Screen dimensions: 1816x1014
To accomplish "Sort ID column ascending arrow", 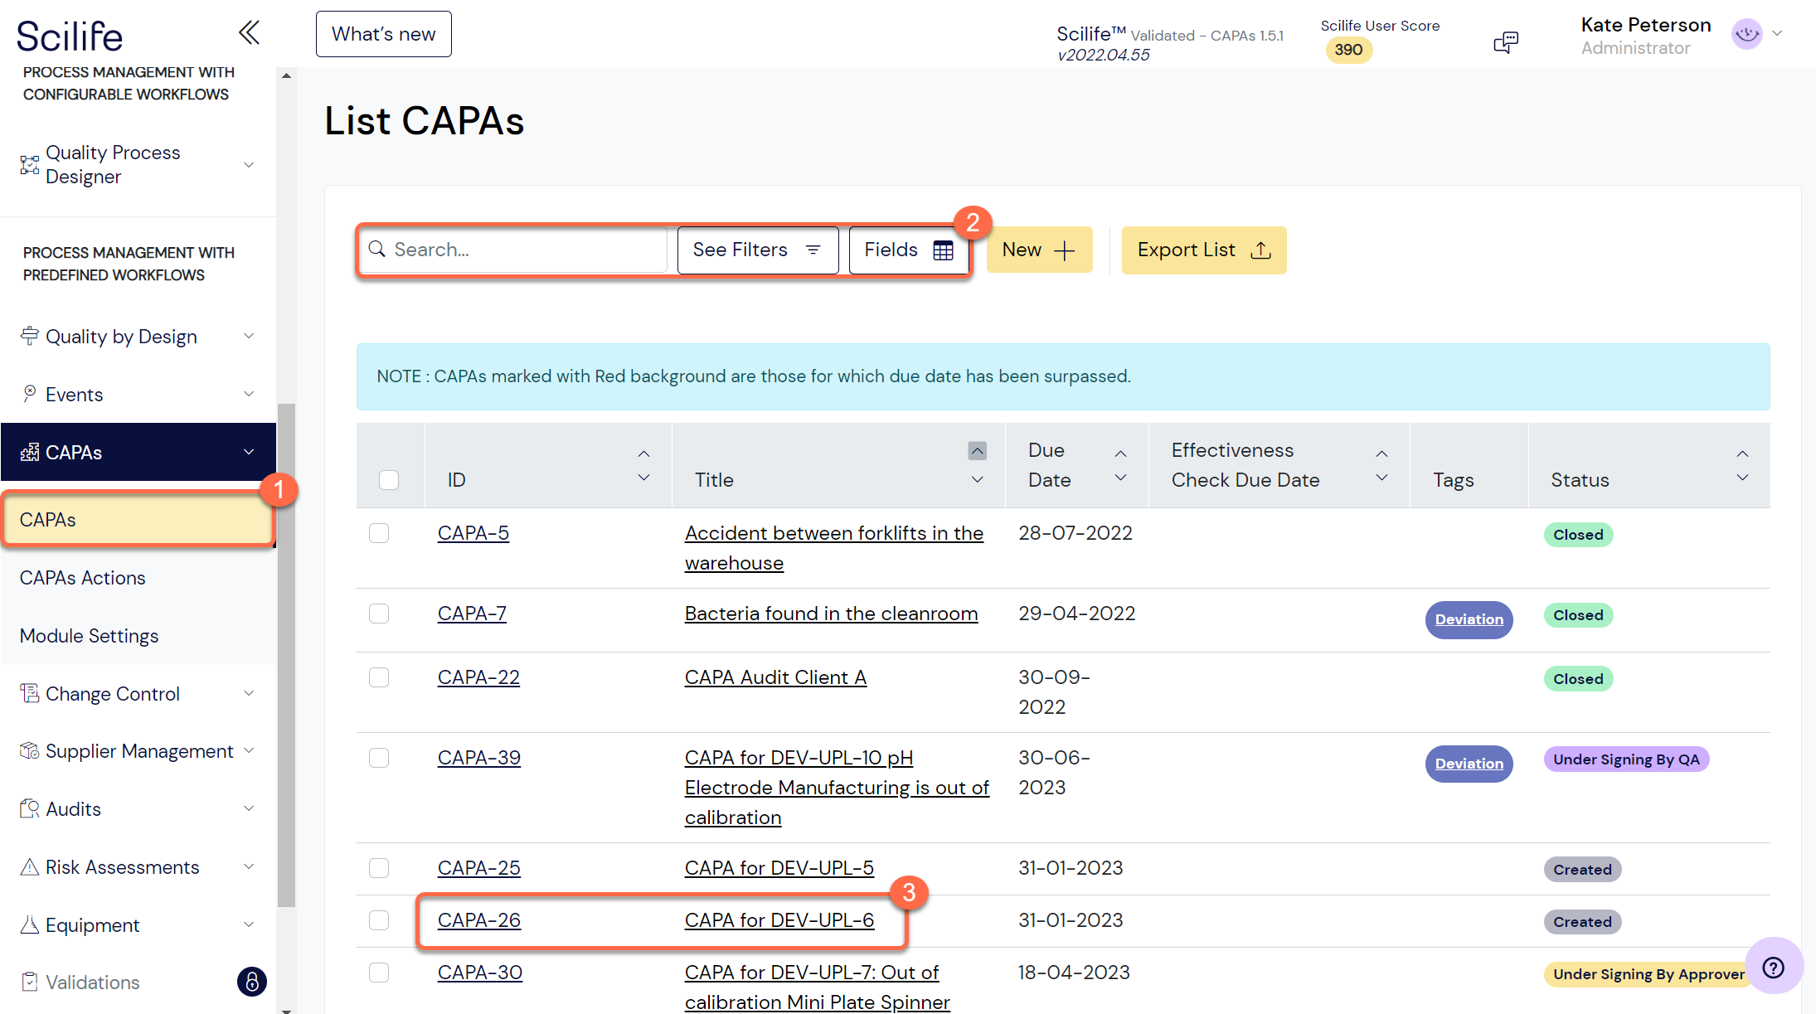I will tap(643, 454).
